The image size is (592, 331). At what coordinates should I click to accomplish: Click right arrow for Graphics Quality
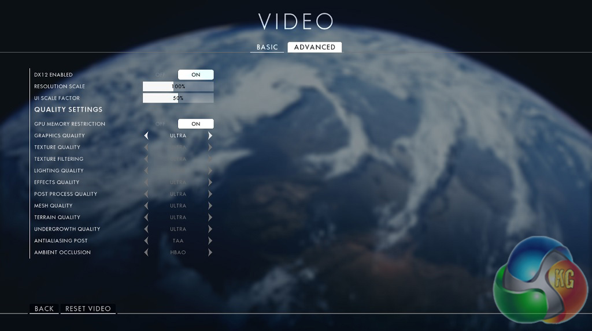click(x=210, y=136)
